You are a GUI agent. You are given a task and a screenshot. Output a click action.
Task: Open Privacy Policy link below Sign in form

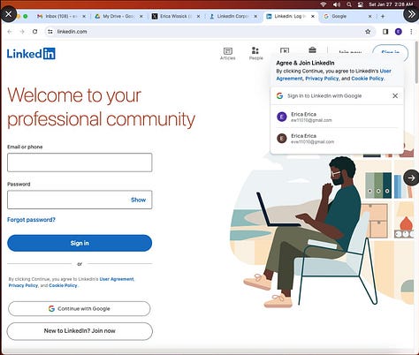point(23,285)
